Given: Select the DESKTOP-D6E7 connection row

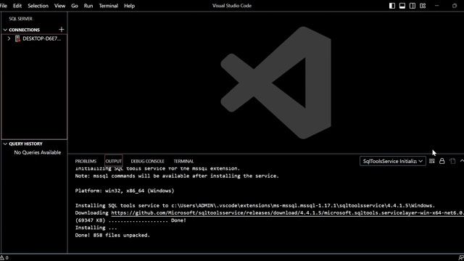Looking at the screenshot, I should pos(34,38).
